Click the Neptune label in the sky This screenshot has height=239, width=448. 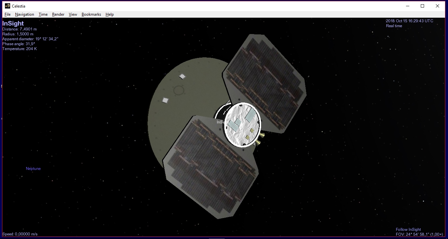(x=33, y=169)
